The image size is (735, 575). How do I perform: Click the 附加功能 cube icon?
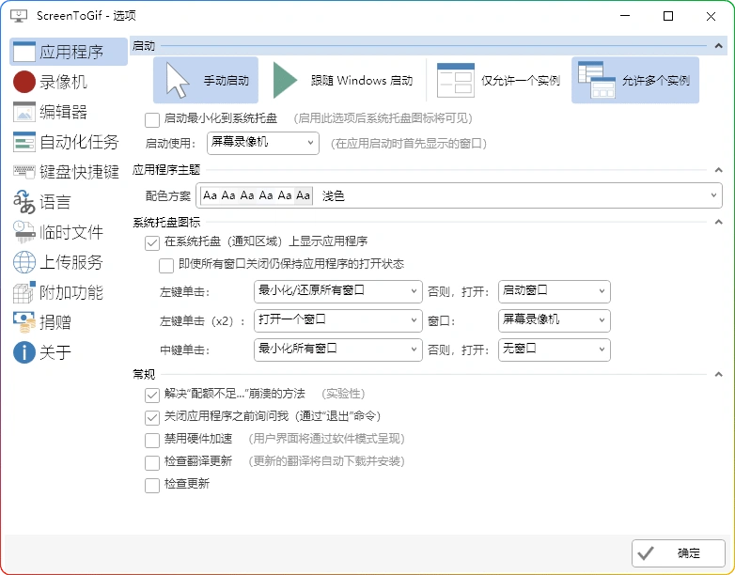(23, 292)
